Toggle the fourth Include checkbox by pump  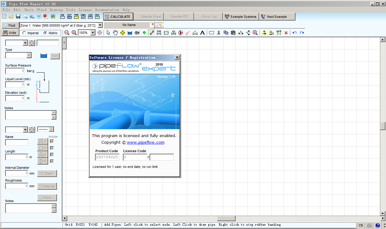[52, 161]
